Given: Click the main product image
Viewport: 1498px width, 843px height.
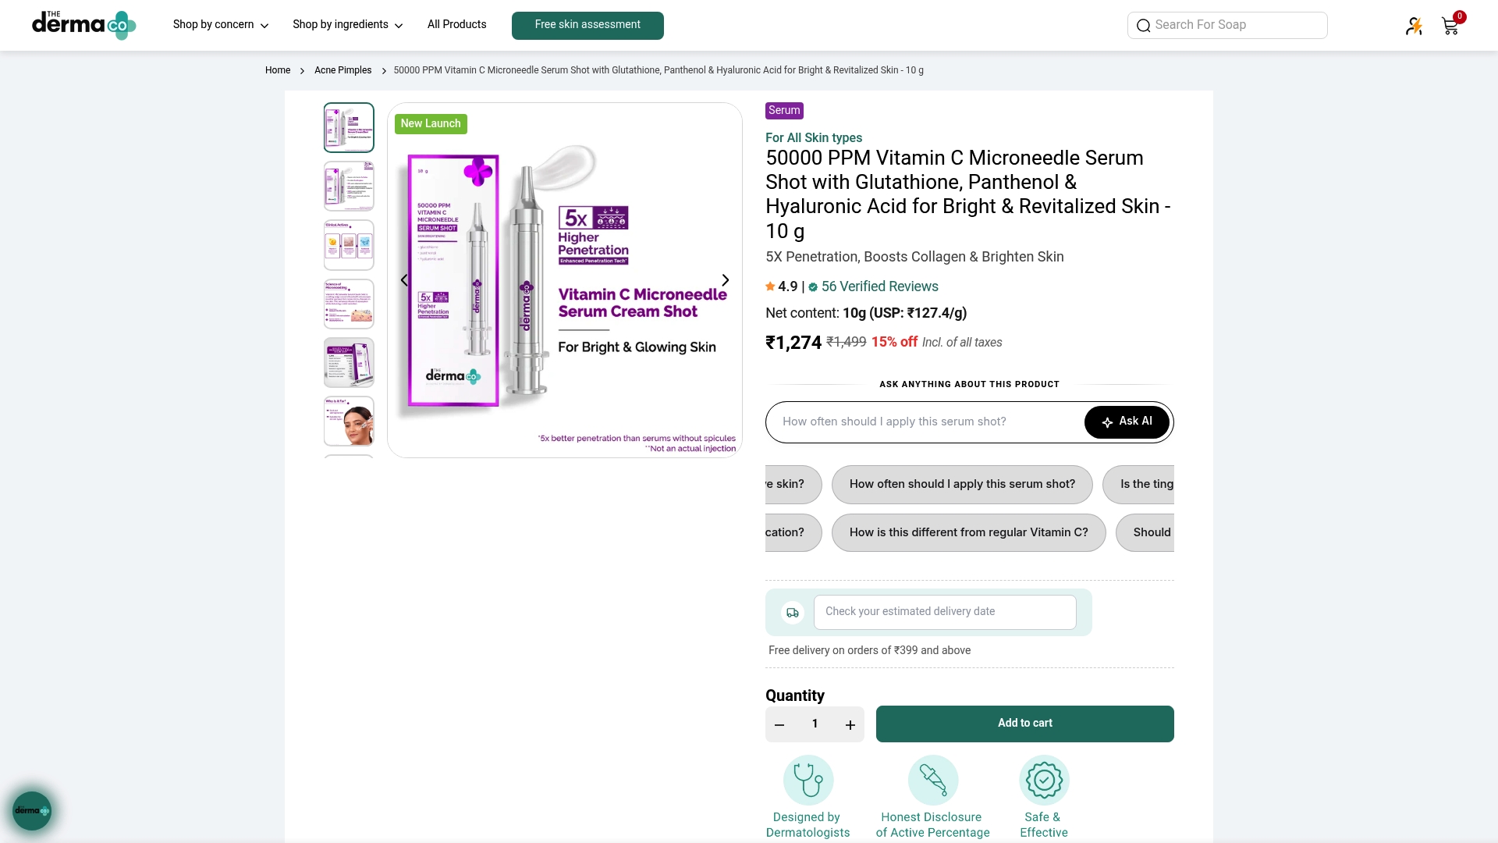Looking at the screenshot, I should click(565, 280).
